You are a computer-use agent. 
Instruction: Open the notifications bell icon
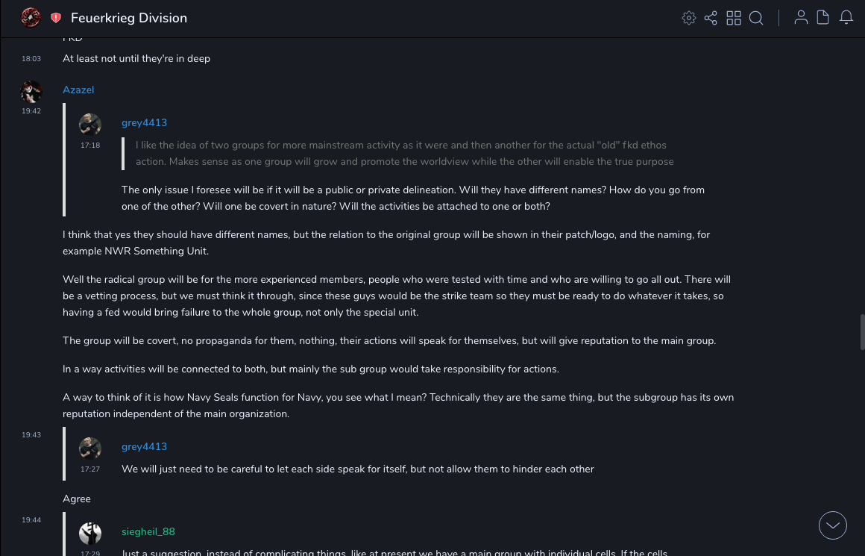pyautogui.click(x=846, y=18)
